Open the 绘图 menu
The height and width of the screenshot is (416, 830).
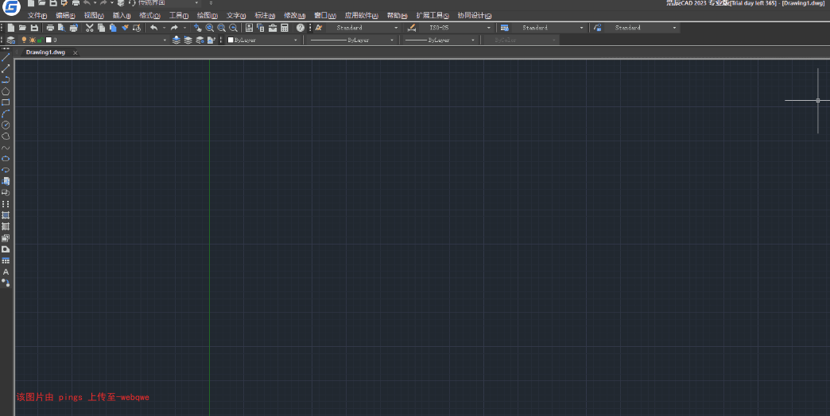[207, 15]
